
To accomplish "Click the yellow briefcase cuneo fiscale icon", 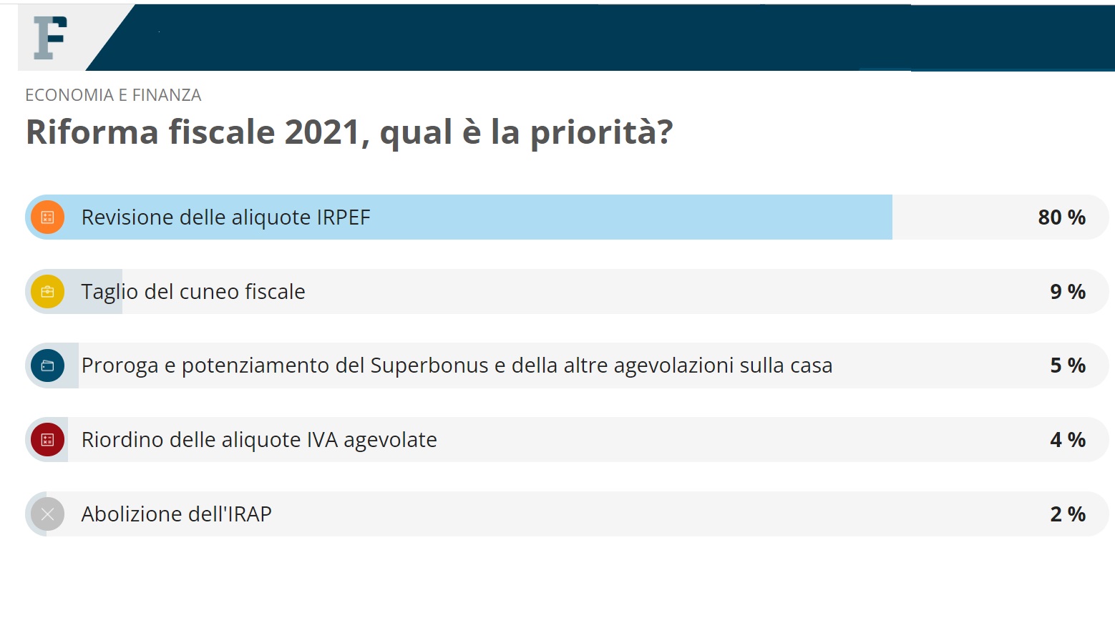I will (48, 292).
